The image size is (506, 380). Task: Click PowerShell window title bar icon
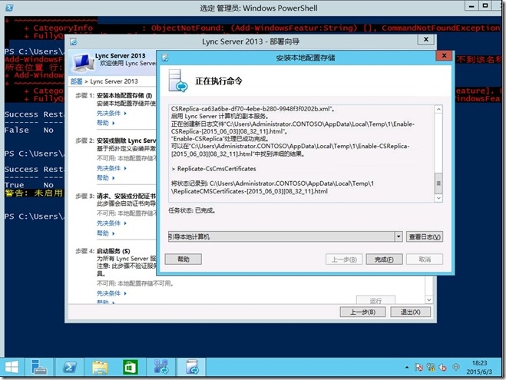[x=9, y=8]
